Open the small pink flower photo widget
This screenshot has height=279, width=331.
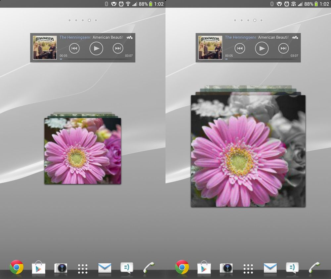[x=82, y=150]
